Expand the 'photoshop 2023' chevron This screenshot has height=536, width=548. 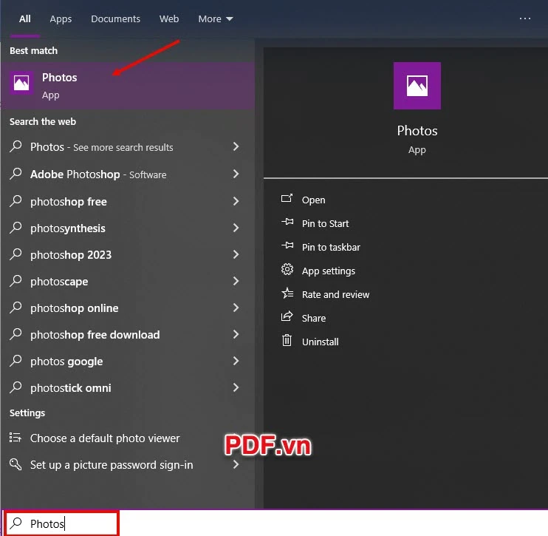pyautogui.click(x=236, y=254)
